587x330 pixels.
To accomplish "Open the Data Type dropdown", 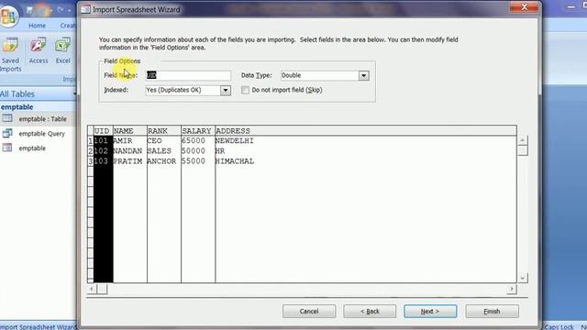I will (x=363, y=75).
